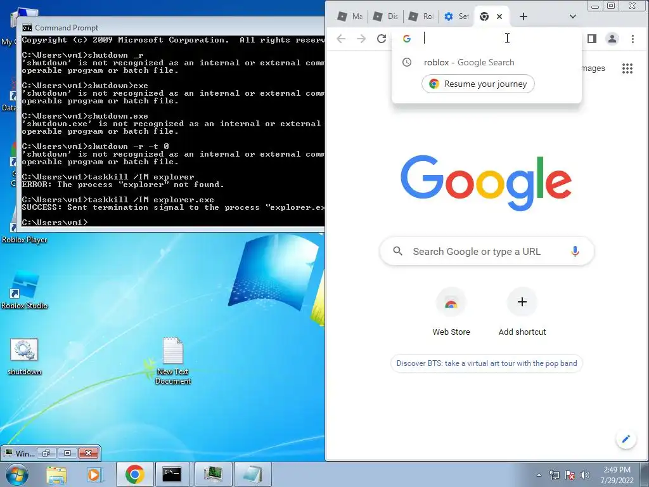649x487 pixels.
Task: Switch to the 'Ma' Chrome tab
Action: (350, 16)
